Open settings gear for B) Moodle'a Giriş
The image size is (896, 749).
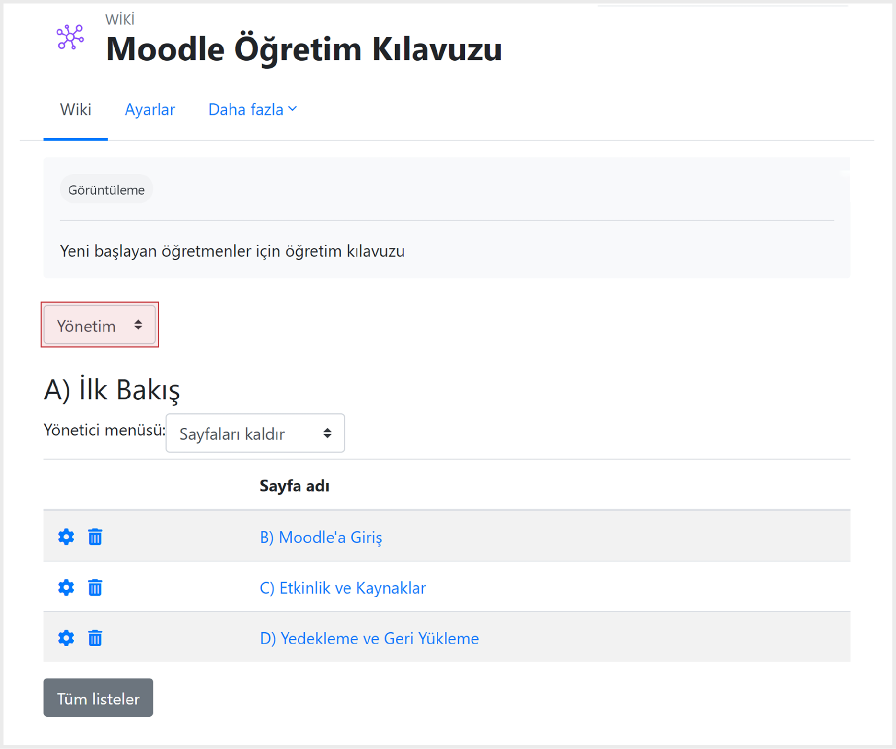click(66, 537)
